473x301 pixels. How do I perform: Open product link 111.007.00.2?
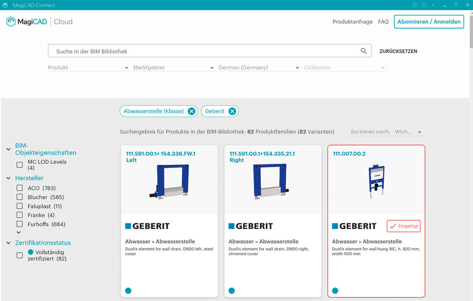pyautogui.click(x=349, y=154)
